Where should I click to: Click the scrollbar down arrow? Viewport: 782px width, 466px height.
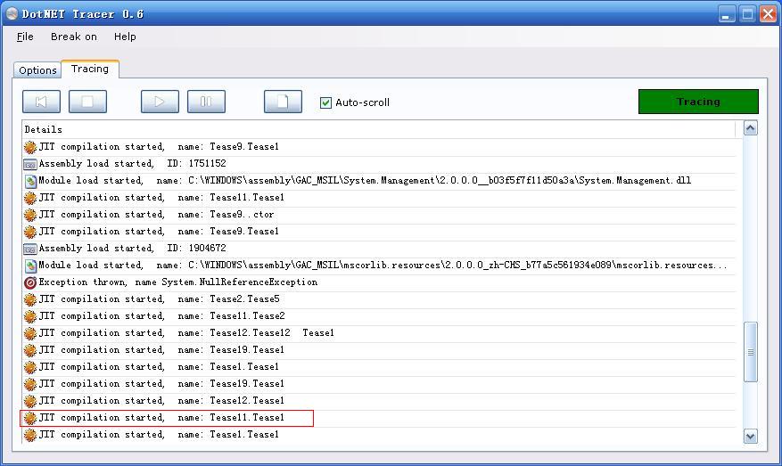coord(750,437)
